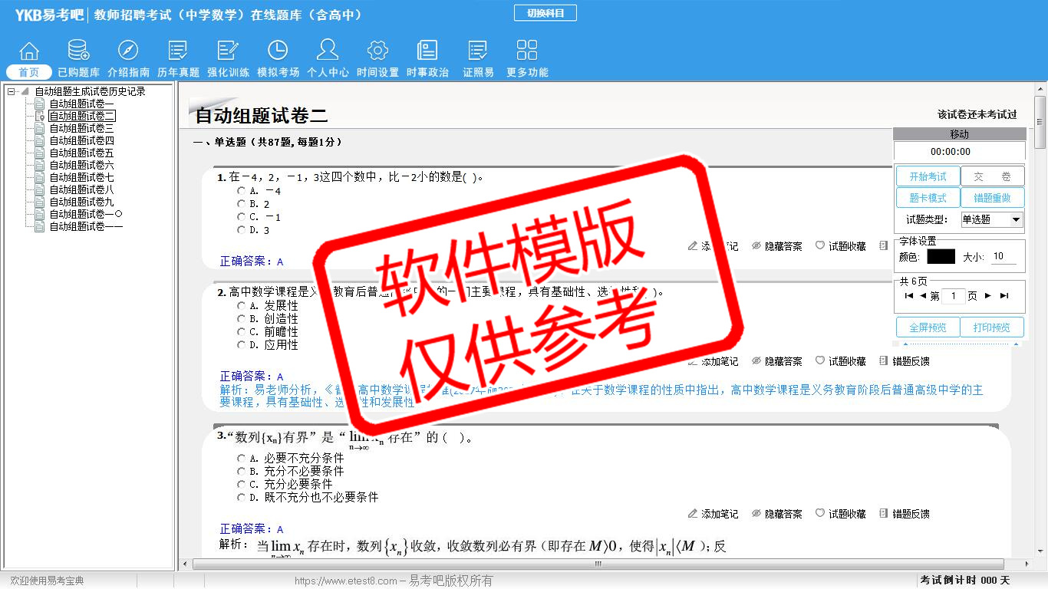This screenshot has width=1048, height=589.
Task: Click the 切换科目 button
Action: [545, 13]
